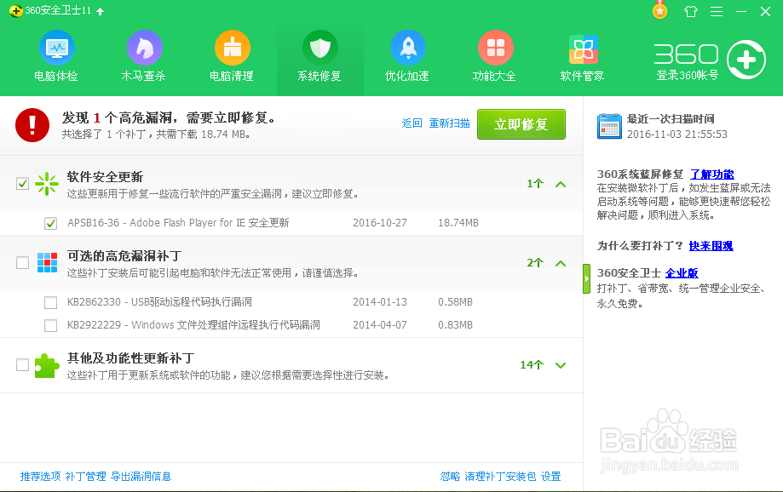Open the 企业版 enterprise link
Screen dimensions: 783x492
pos(682,273)
